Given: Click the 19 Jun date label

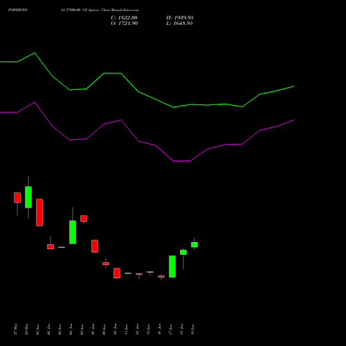Looking at the screenshot, I should tap(193, 329).
